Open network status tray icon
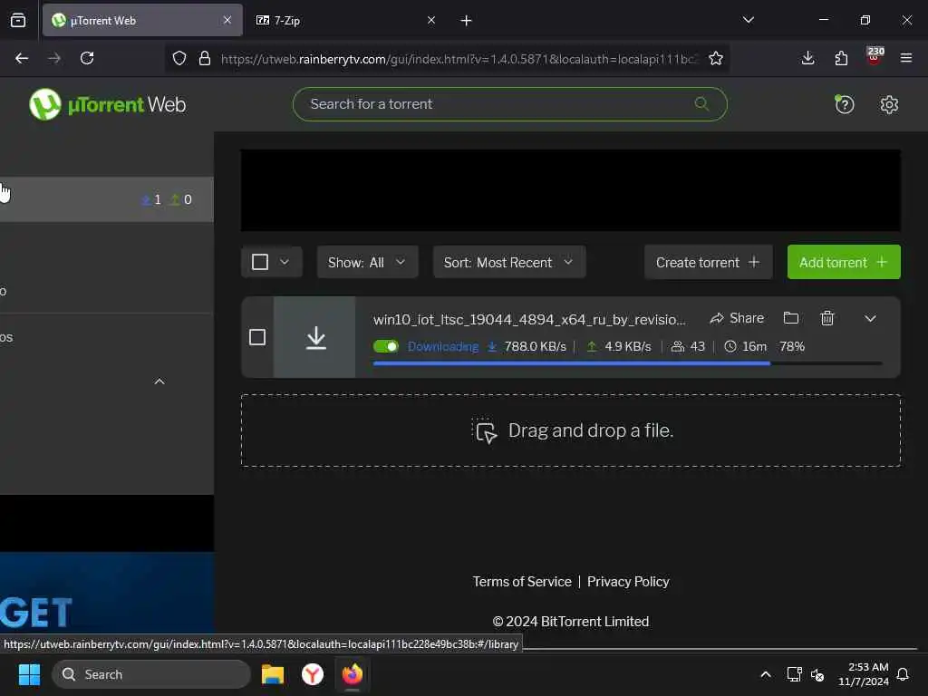This screenshot has width=928, height=696. coord(794,674)
